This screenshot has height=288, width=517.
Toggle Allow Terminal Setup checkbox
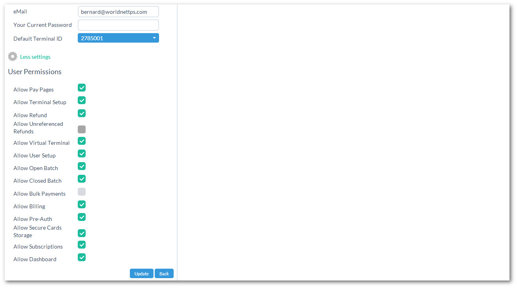82,100
